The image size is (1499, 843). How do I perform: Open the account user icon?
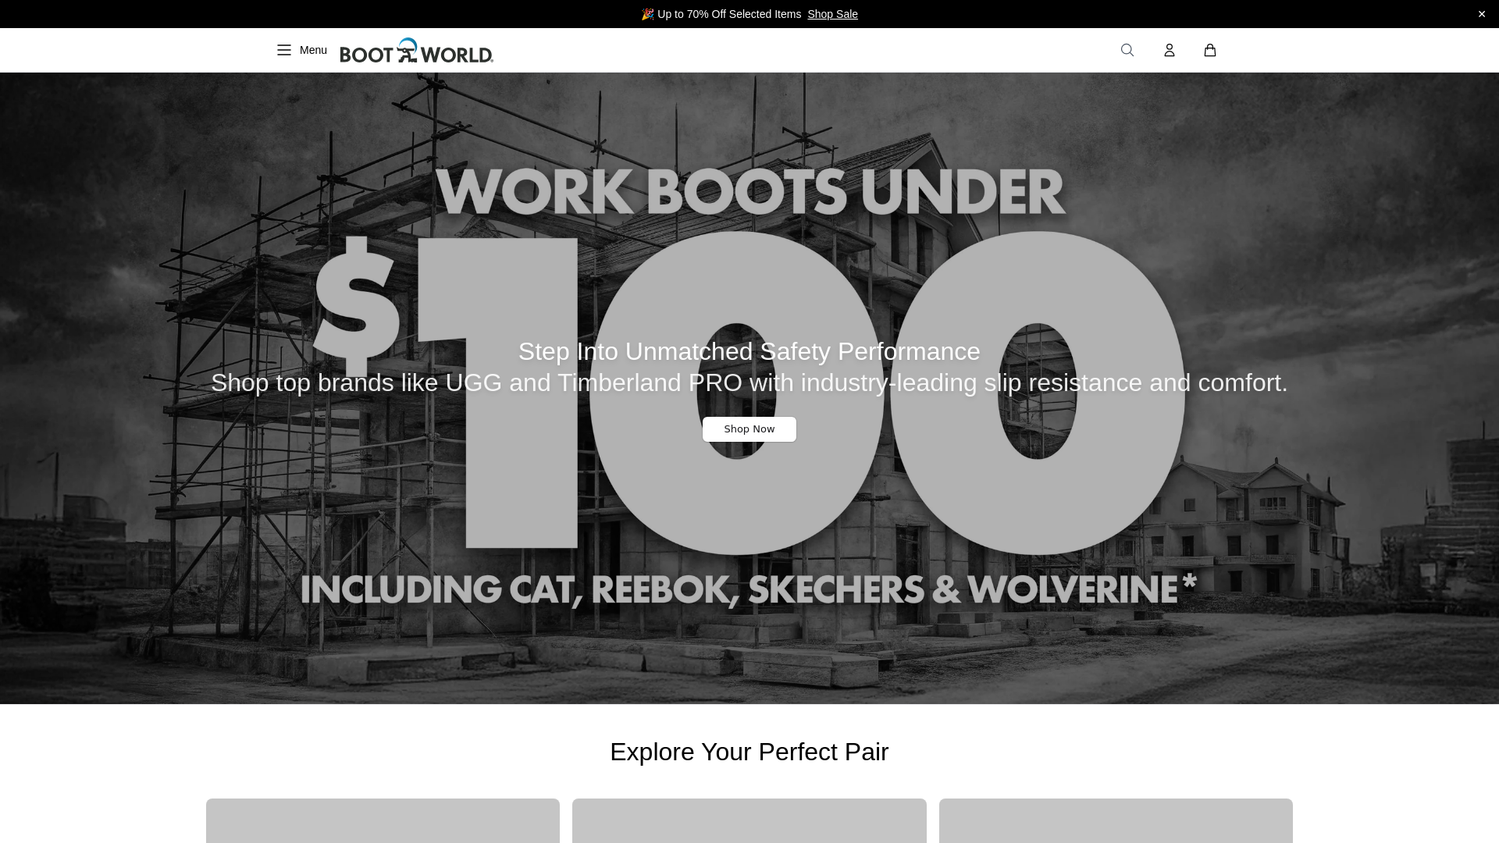pos(1170,50)
